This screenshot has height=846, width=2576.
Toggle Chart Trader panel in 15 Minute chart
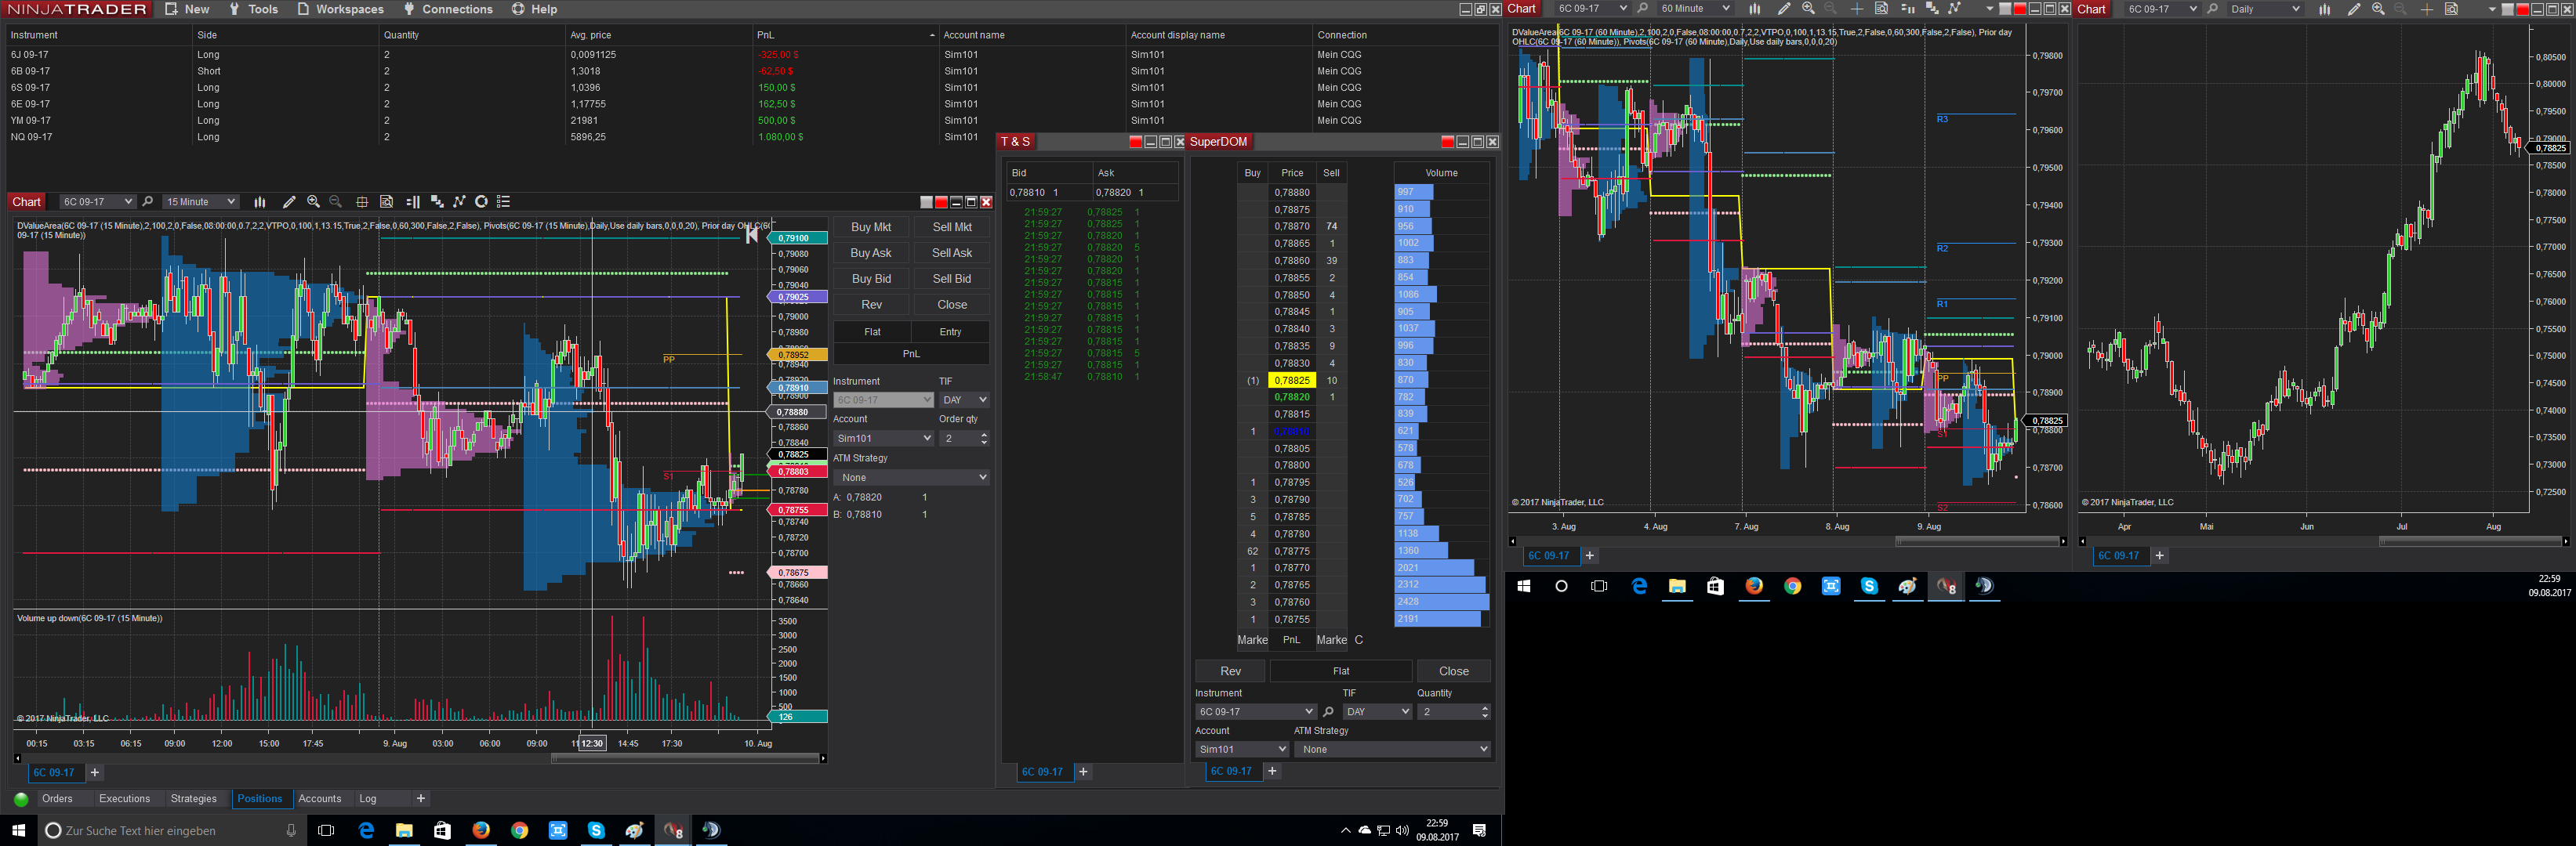pos(413,202)
